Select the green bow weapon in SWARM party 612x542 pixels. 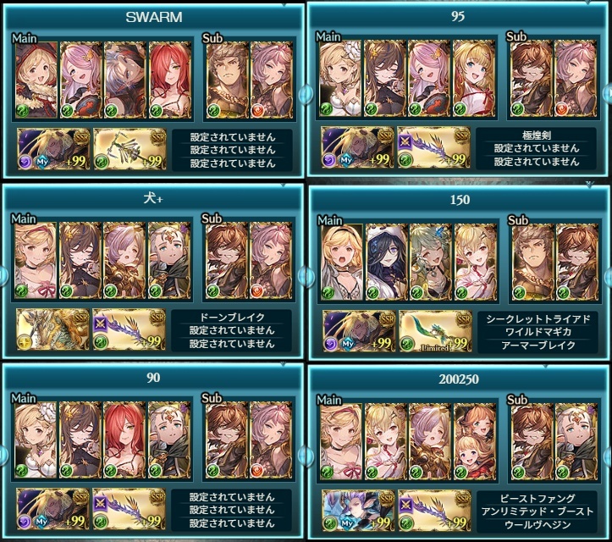[130, 149]
